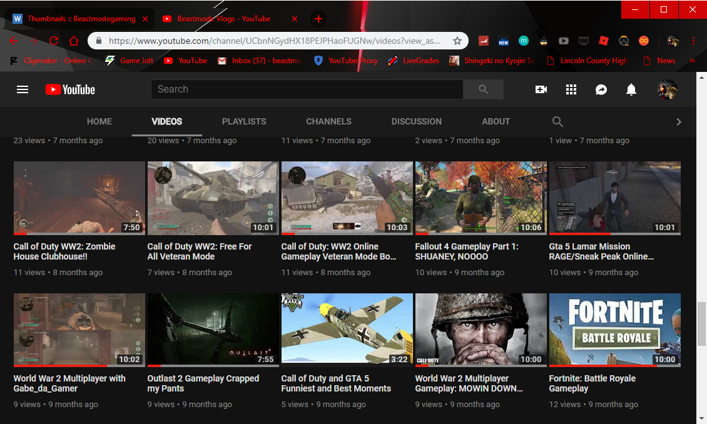Expand the hidden bookmarks overflow chevron
Viewport: 707px width, 424px height.
[x=693, y=61]
